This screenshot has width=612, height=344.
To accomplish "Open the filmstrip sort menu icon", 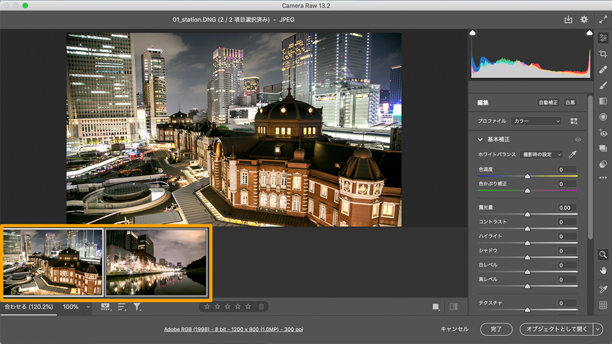I will [x=122, y=307].
